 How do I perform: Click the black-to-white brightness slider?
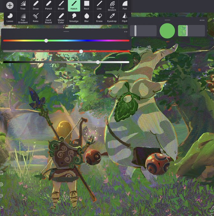(x=66, y=62)
